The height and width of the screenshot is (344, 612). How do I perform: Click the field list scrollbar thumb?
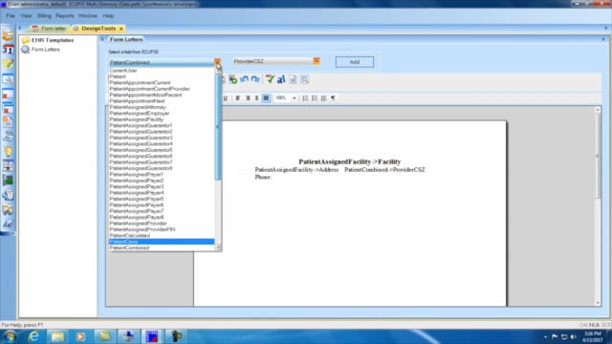click(x=218, y=127)
